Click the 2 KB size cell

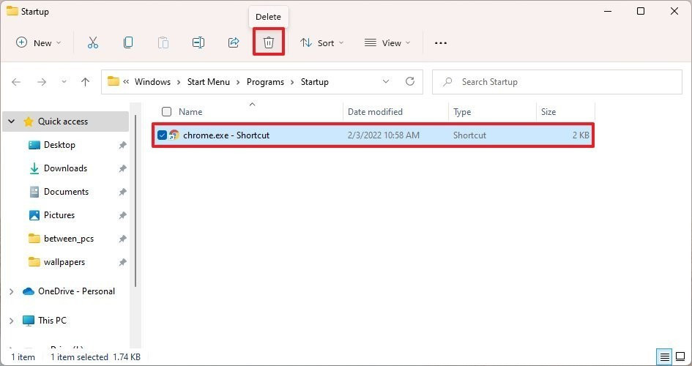[581, 135]
